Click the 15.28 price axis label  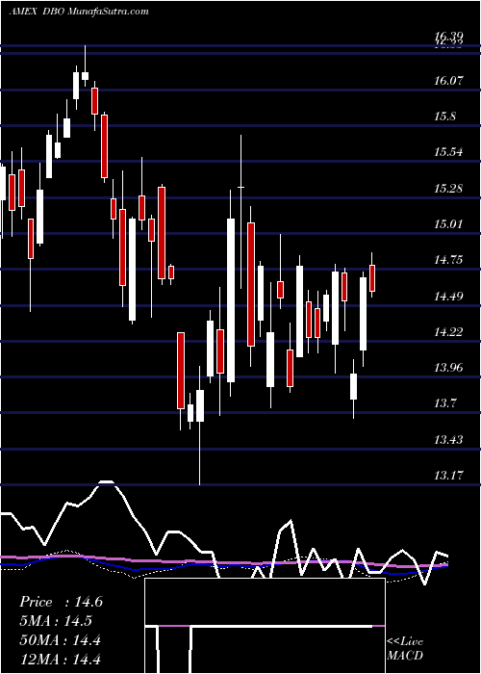pyautogui.click(x=449, y=189)
